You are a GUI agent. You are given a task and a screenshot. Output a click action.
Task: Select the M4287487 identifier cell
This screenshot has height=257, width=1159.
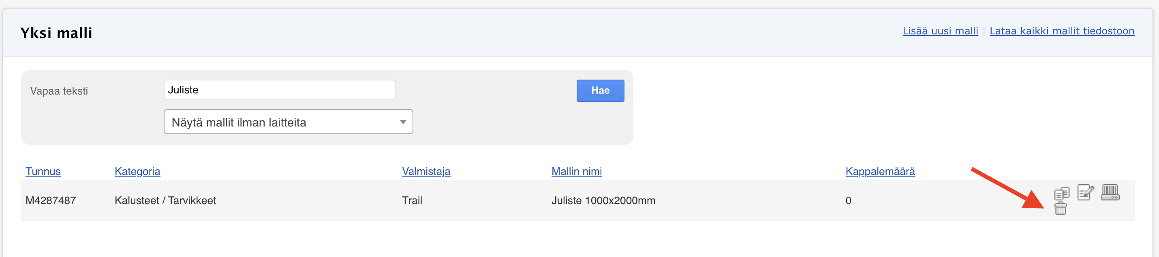click(x=51, y=200)
